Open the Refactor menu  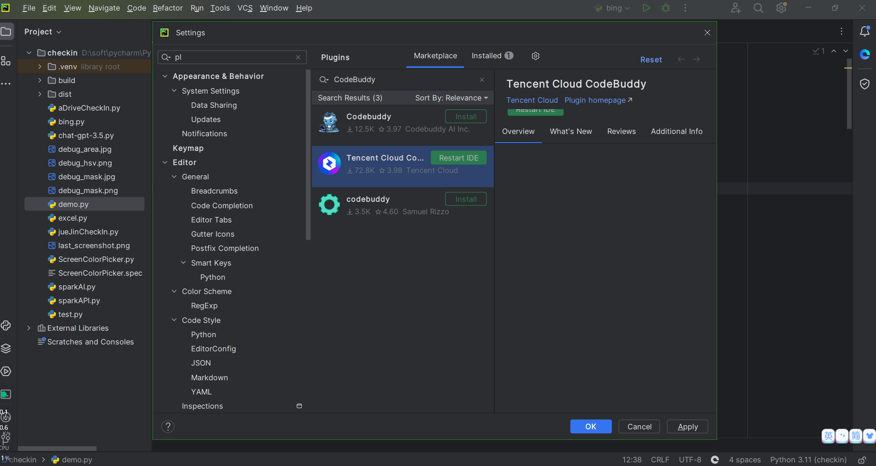168,8
